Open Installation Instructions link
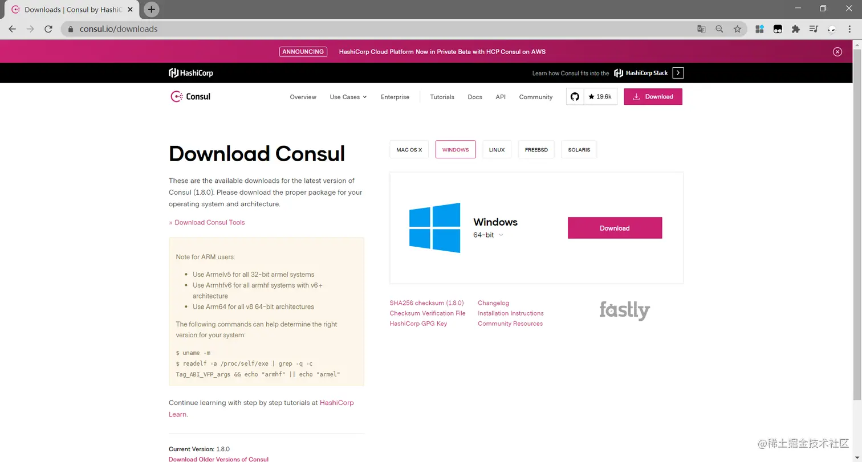The height and width of the screenshot is (462, 862). pos(511,313)
